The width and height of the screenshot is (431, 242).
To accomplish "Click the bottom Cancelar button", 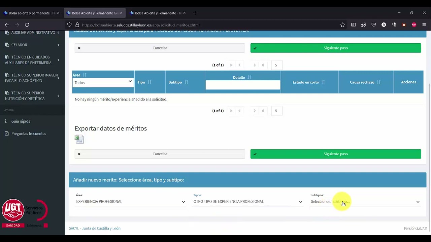I will [x=160, y=154].
